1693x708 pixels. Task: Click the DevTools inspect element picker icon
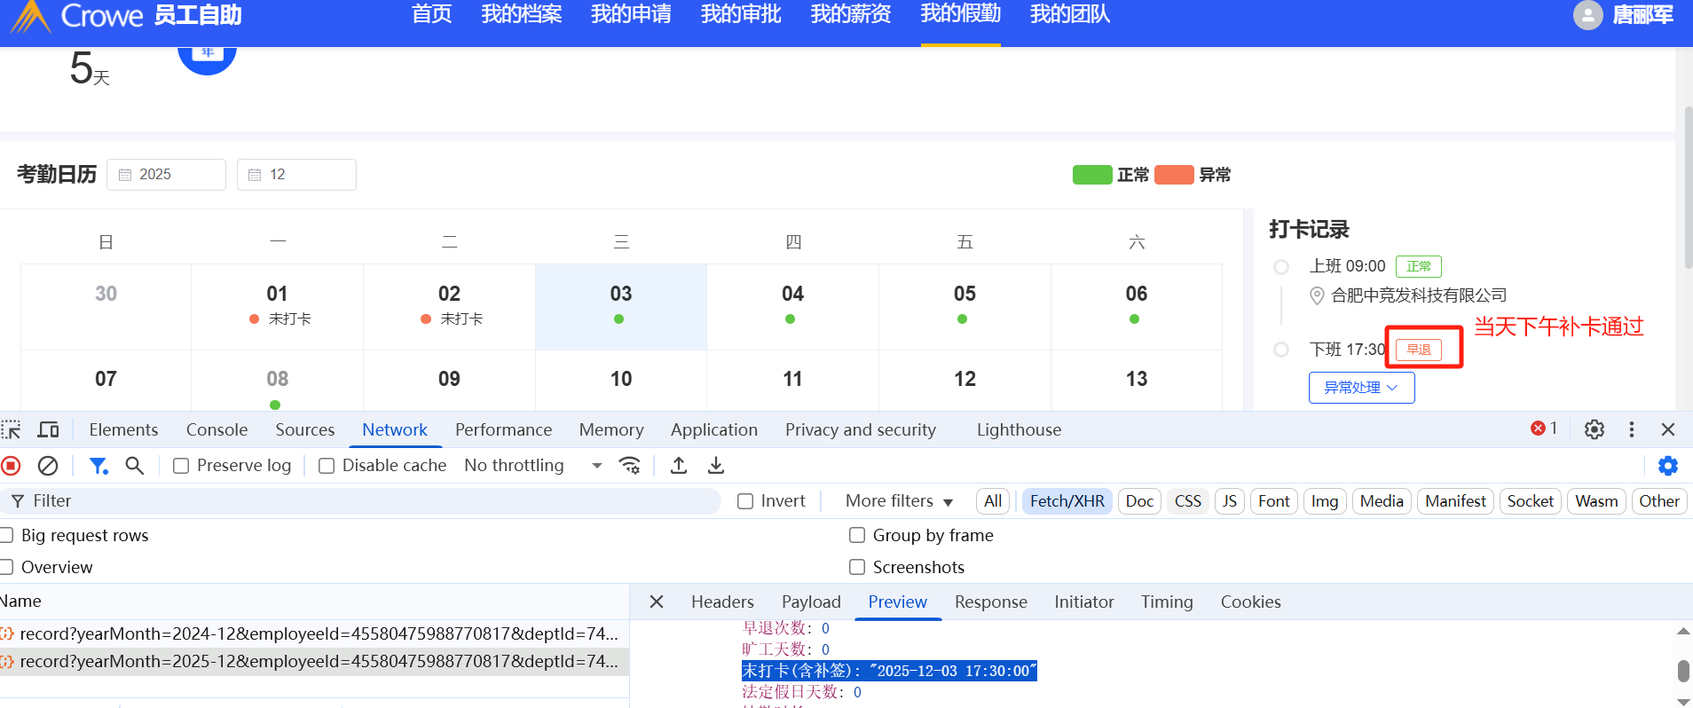(x=12, y=430)
